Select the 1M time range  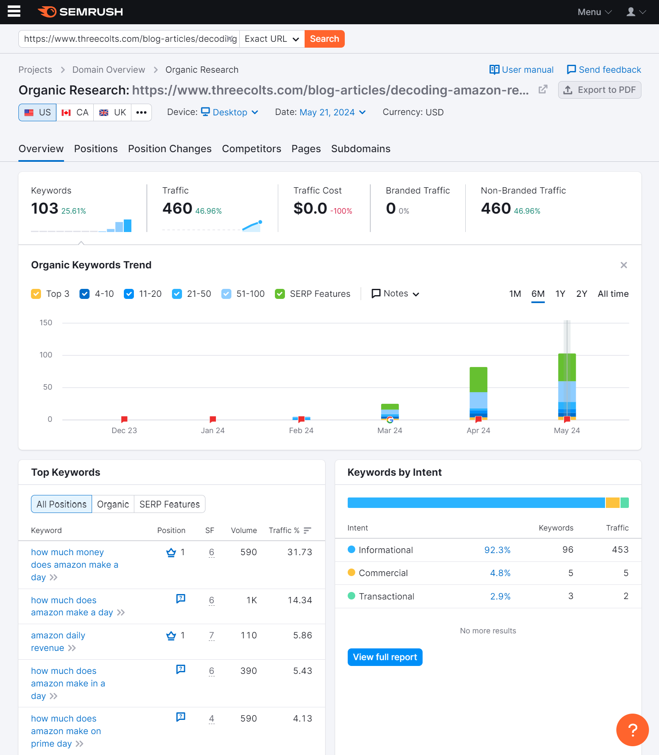point(515,294)
